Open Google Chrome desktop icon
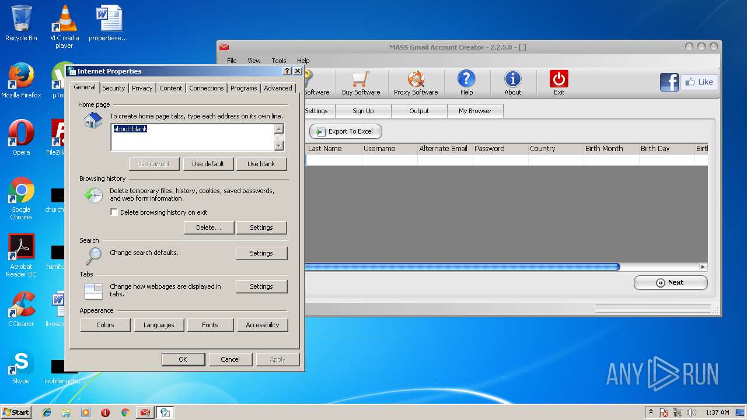Viewport: 747px width, 420px height. [21, 198]
